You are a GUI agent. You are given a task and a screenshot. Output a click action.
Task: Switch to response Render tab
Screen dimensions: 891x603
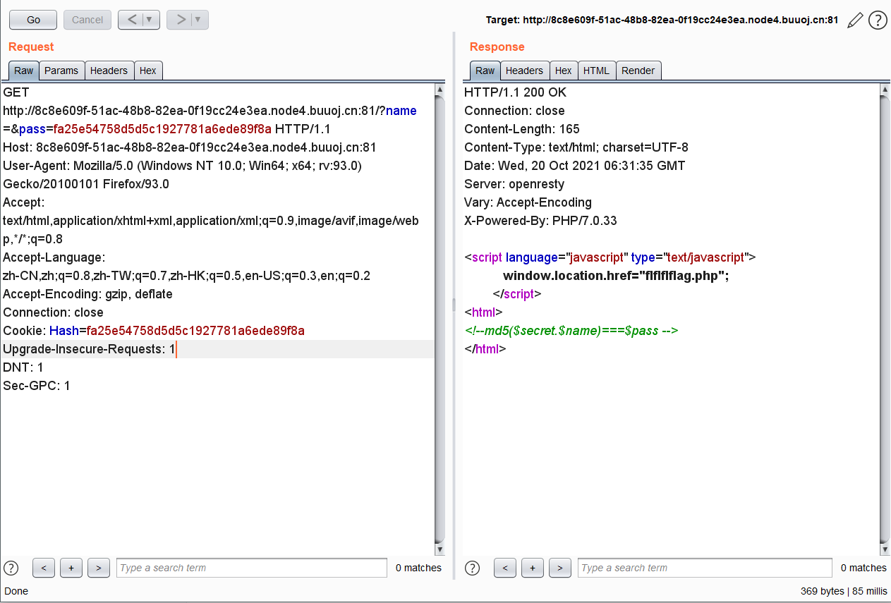click(x=638, y=71)
